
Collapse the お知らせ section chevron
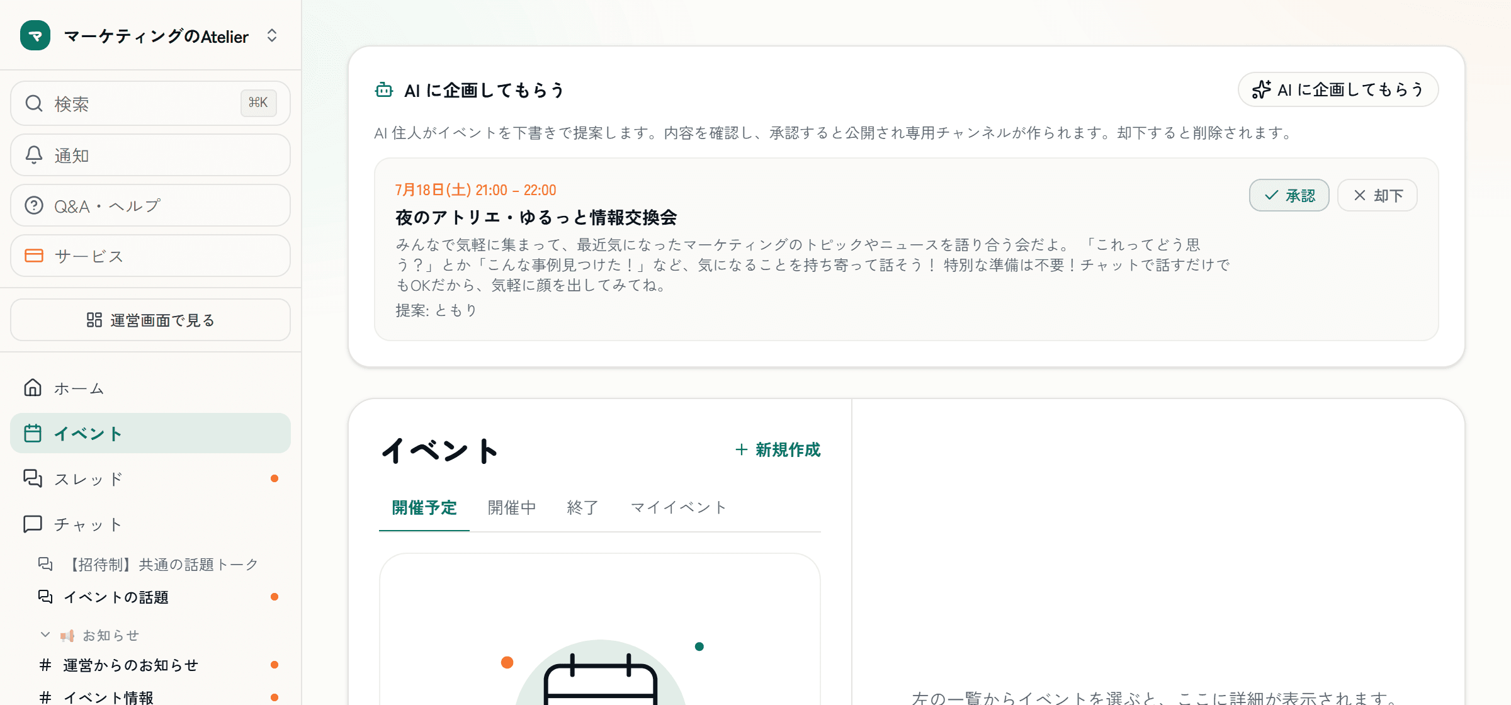[x=45, y=634]
